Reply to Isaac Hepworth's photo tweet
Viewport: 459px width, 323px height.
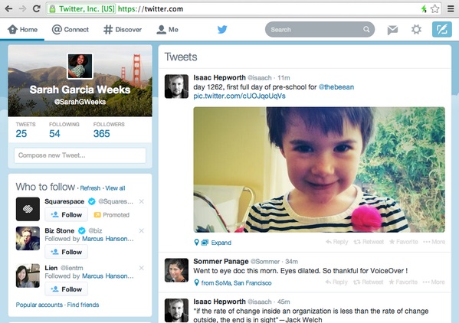tap(337, 242)
